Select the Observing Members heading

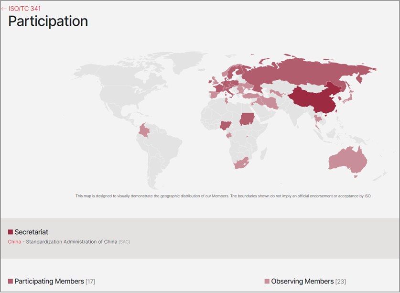(302, 281)
